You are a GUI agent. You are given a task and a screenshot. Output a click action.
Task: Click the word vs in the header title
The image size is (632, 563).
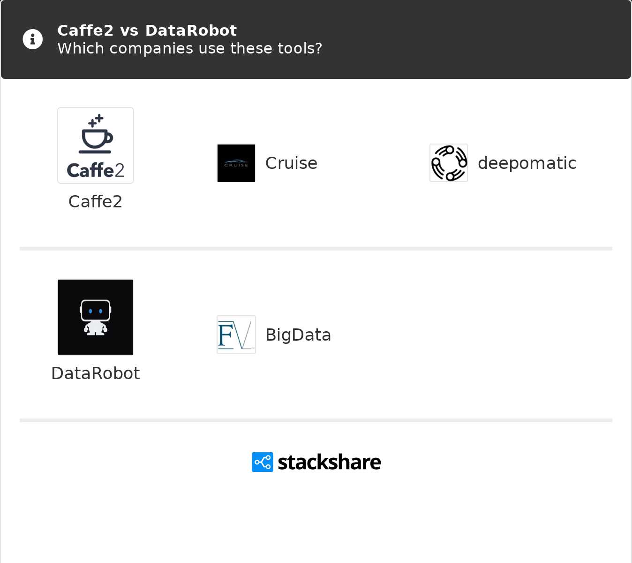pyautogui.click(x=129, y=30)
